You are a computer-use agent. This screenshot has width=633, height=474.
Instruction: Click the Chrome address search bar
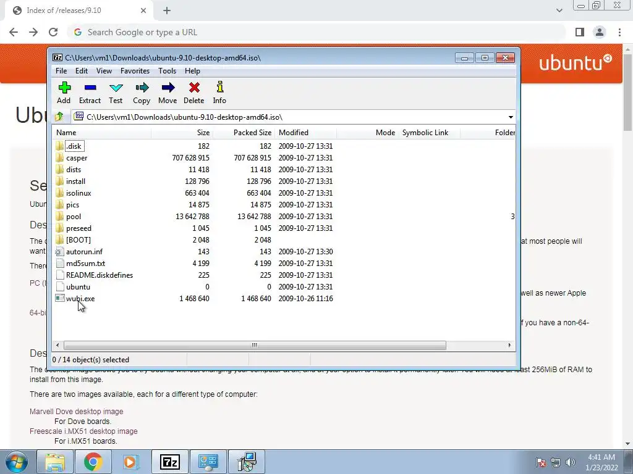click(316, 32)
